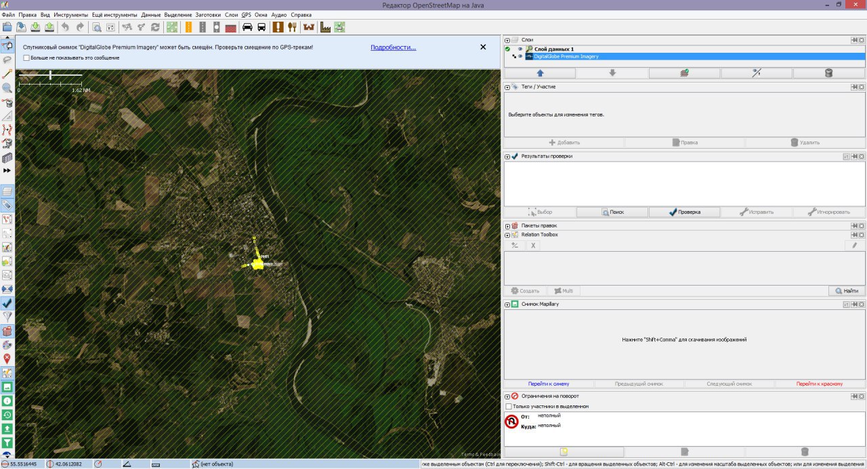Open the search objects magnifier toolbar icon
Image resolution: width=867 pixels, height=469 pixels.
pyautogui.click(x=96, y=27)
